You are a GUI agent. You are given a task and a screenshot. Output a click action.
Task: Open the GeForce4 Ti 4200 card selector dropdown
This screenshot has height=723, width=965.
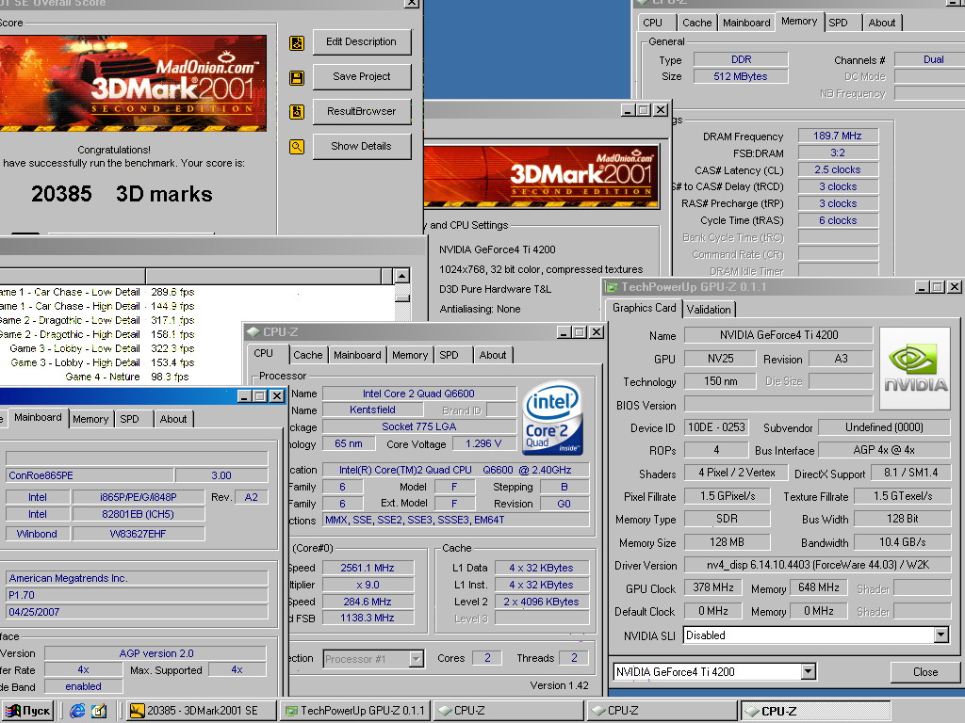(809, 672)
